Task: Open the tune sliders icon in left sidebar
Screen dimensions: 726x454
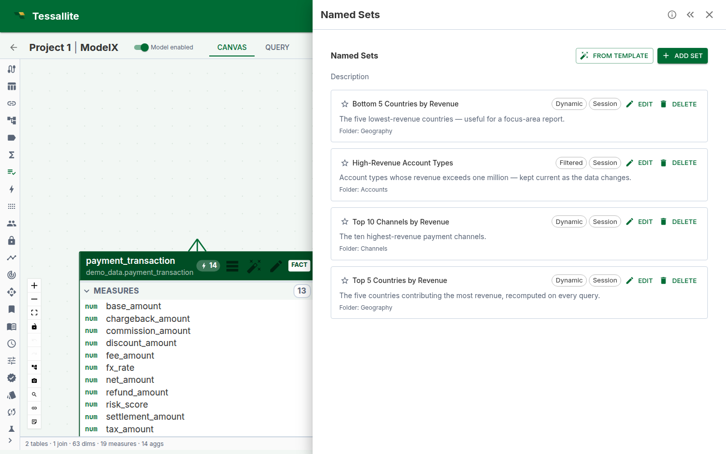Action: (x=12, y=361)
